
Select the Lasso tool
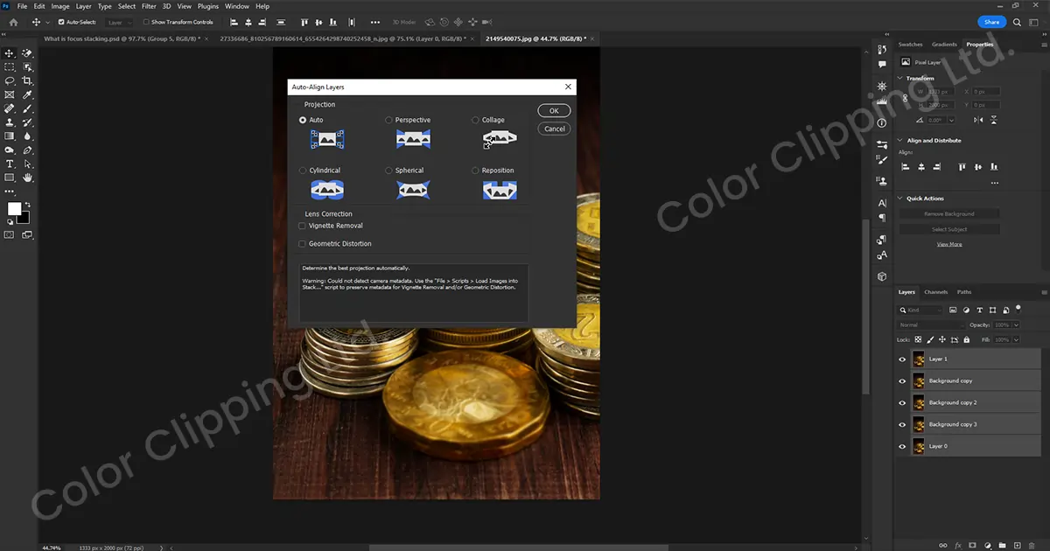click(x=10, y=80)
